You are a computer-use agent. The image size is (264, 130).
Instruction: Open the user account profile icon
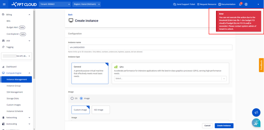click(246, 4)
